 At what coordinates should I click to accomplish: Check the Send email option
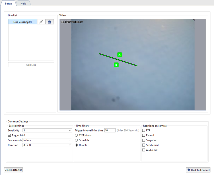(144, 145)
